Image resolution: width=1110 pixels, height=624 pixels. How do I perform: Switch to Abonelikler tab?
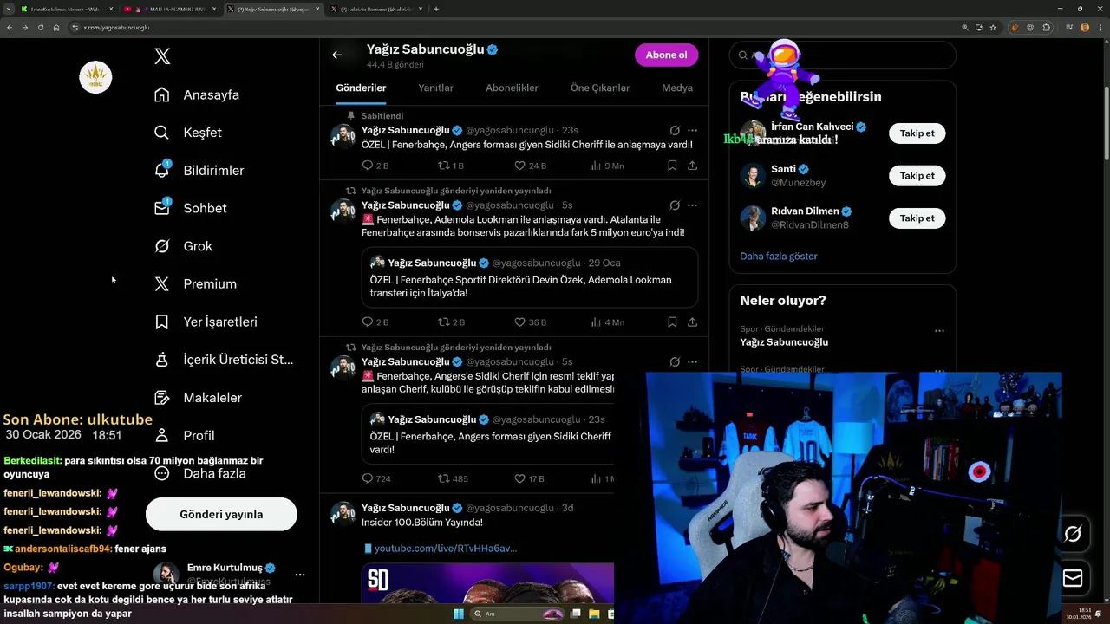[x=512, y=88]
